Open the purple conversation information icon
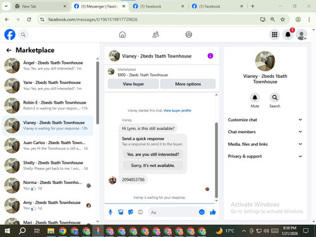 [x=210, y=56]
